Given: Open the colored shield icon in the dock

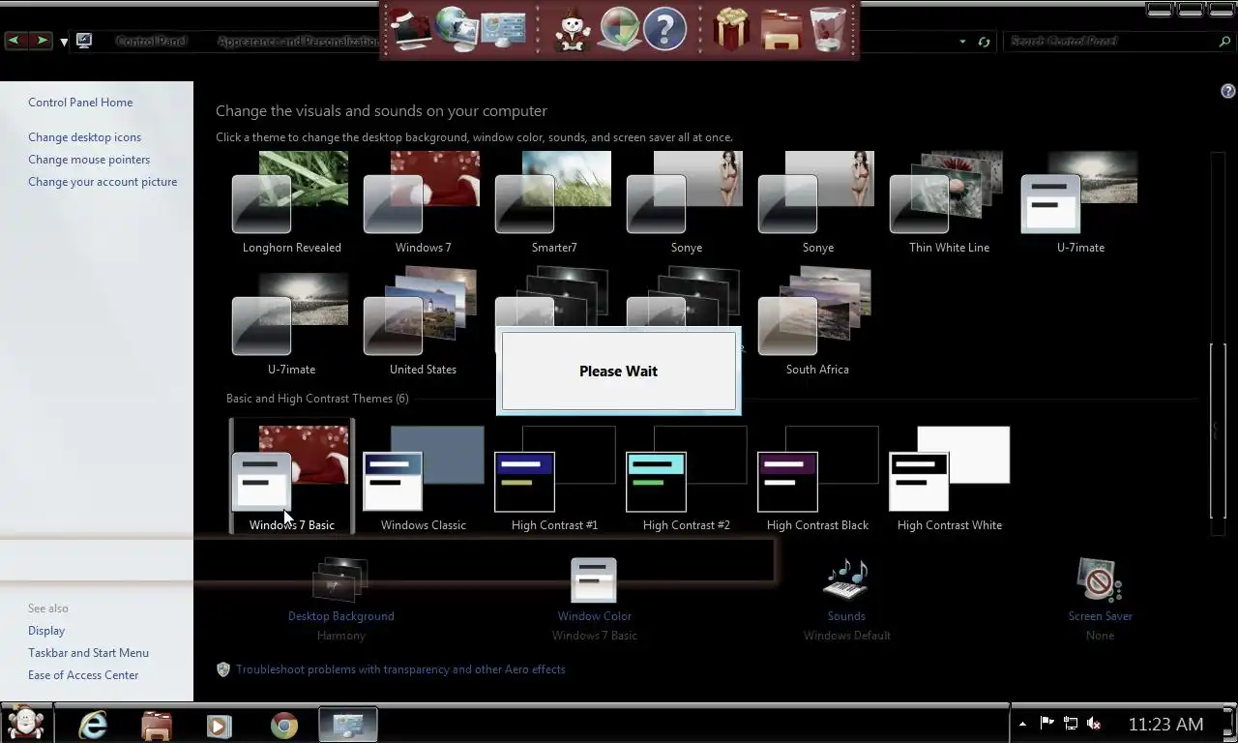Looking at the screenshot, I should [620, 29].
